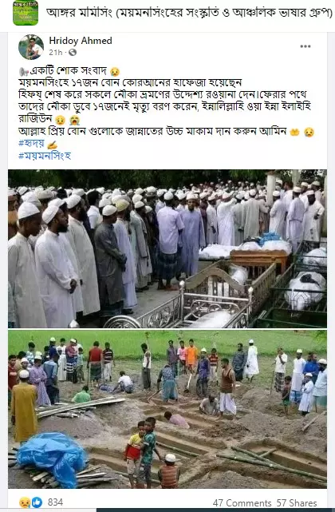Click the crying emoji after রাজিউন
Viewport: 335px width, 512px height.
(74, 120)
